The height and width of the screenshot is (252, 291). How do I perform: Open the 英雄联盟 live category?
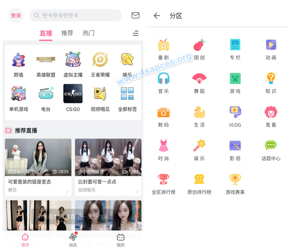point(46,60)
